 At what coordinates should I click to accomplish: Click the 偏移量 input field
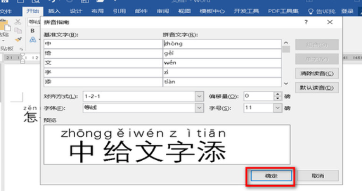tap(259, 96)
